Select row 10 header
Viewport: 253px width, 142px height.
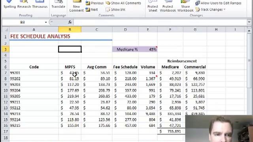click(x=6, y=90)
